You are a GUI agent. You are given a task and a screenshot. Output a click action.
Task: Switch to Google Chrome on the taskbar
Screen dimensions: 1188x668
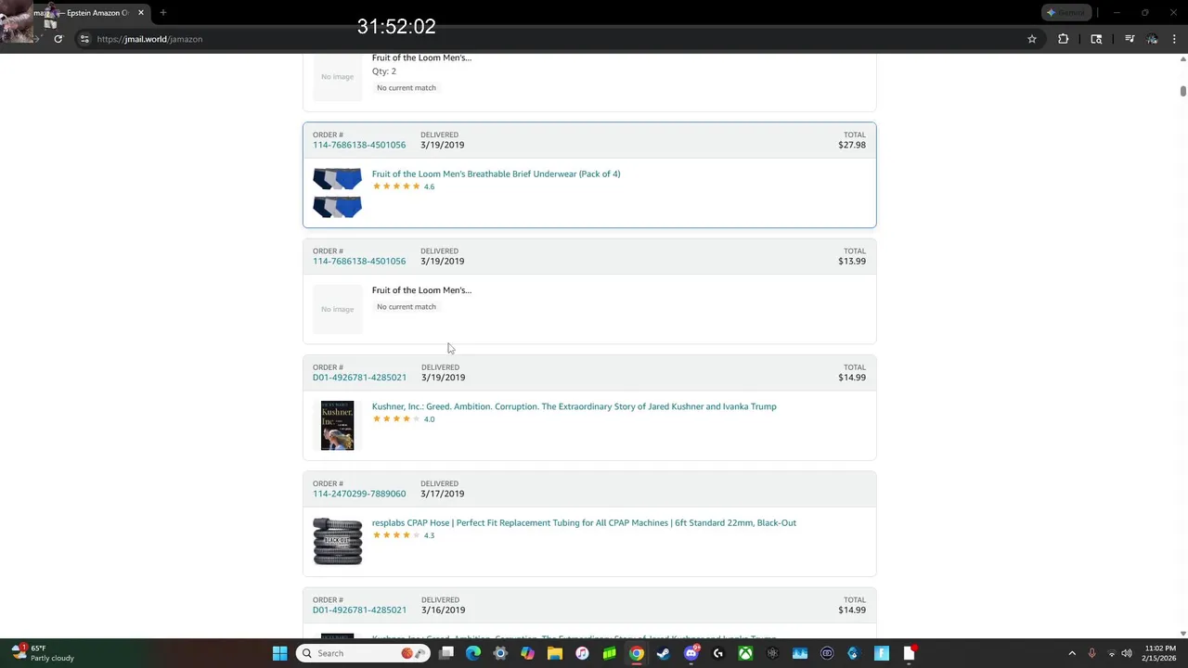(637, 653)
